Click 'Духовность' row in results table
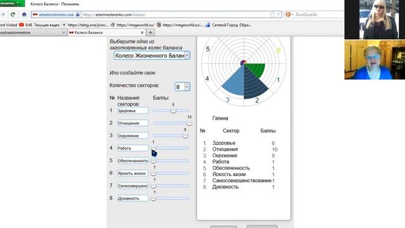The image size is (405, 228). tap(239, 187)
